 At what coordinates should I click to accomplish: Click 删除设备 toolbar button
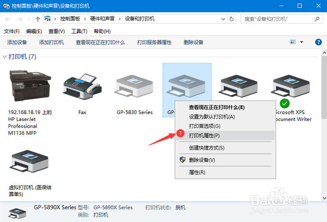click(x=193, y=42)
